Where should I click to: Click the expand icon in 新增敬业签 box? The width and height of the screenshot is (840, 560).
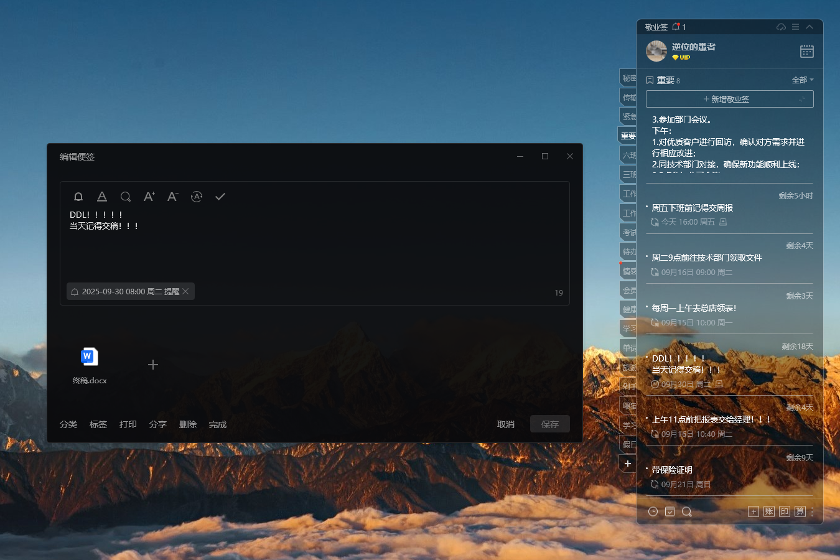803,99
